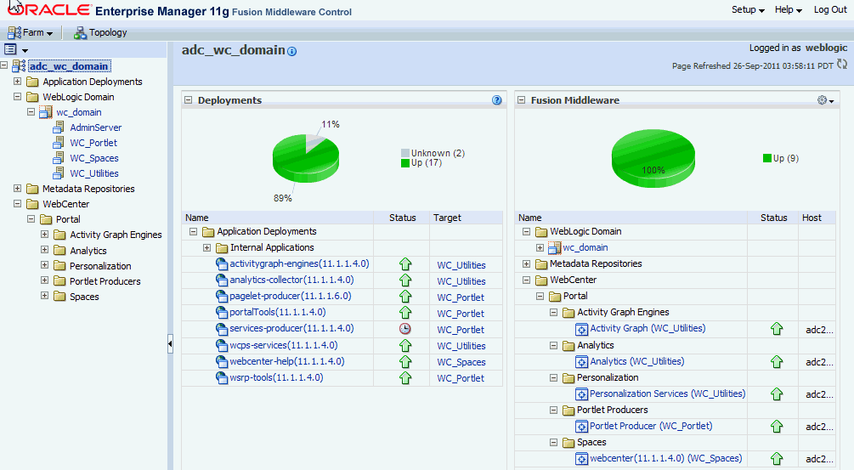Click the green Up (17) legend swatch
Viewport: 854px width, 470px height.
(405, 163)
